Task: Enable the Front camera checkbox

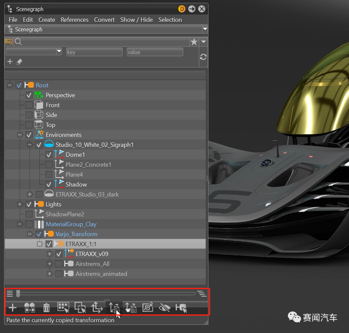Action: [x=29, y=105]
